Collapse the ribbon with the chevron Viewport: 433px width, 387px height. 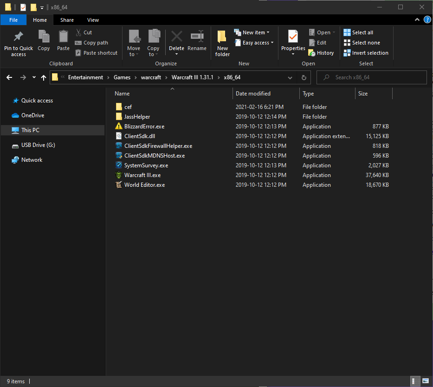point(417,19)
